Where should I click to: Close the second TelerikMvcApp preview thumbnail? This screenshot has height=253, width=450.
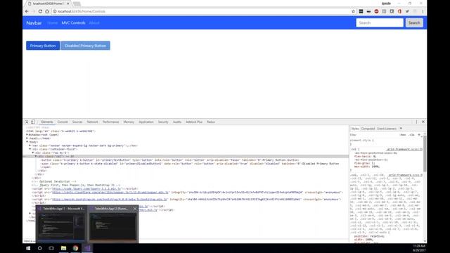pos(135,209)
